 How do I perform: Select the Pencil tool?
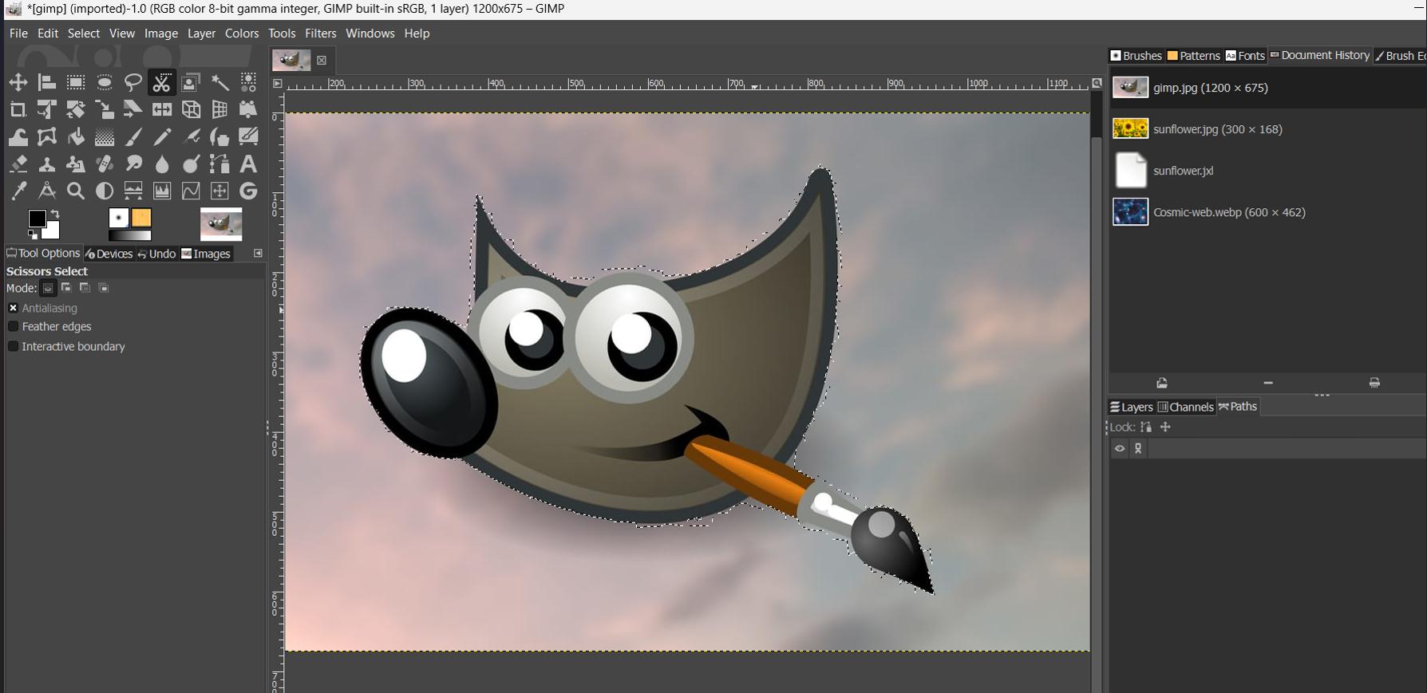[162, 136]
